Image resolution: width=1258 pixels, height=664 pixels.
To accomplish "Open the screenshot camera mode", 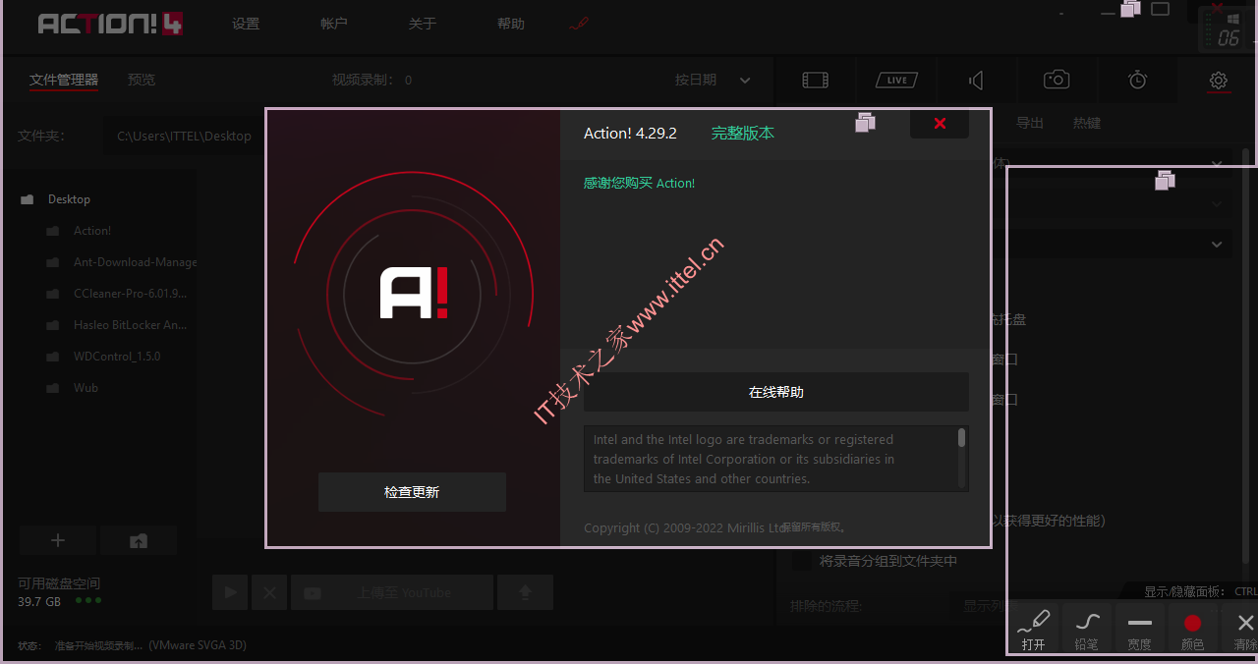I will coord(1057,80).
